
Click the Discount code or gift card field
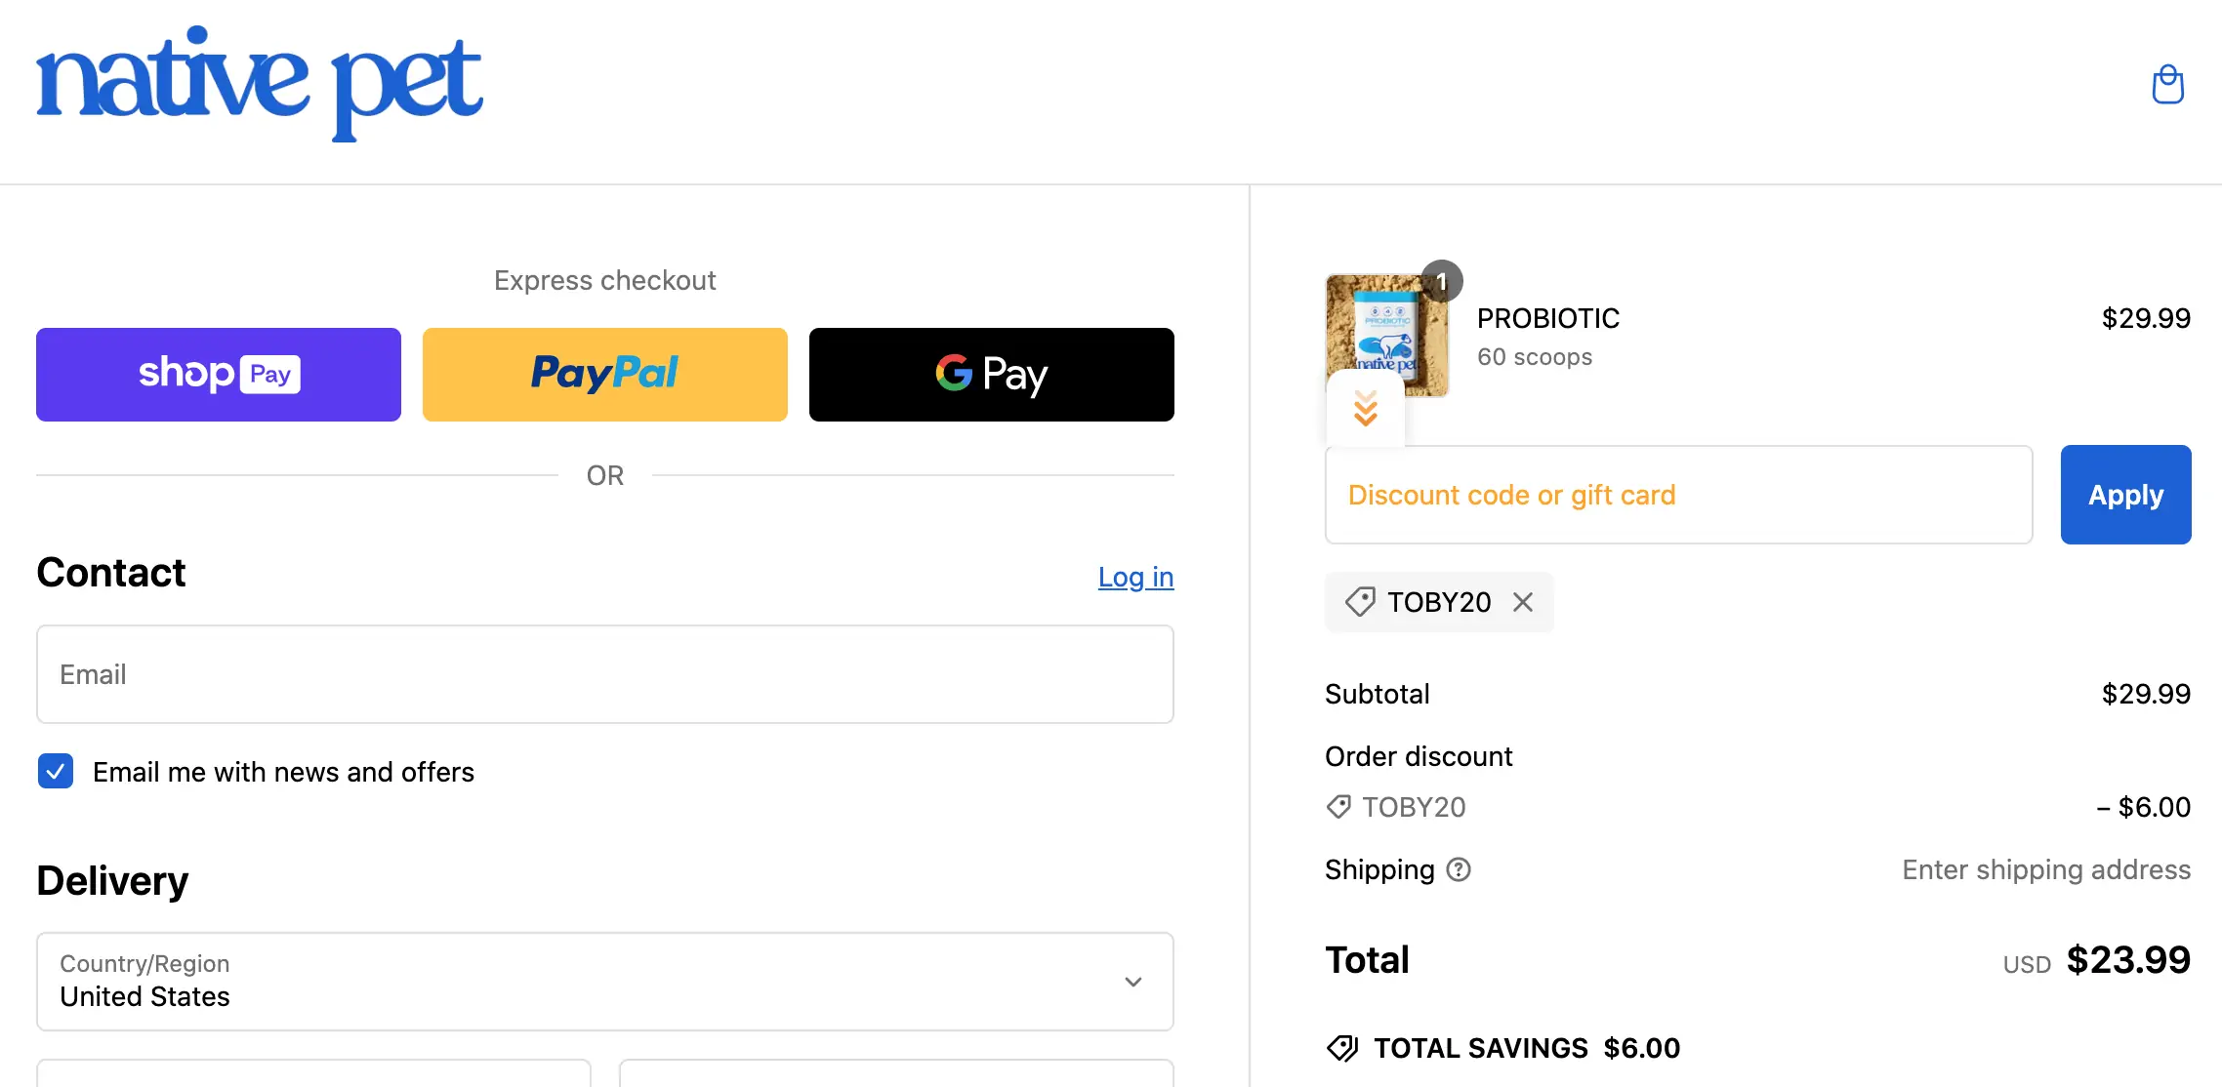[1678, 495]
